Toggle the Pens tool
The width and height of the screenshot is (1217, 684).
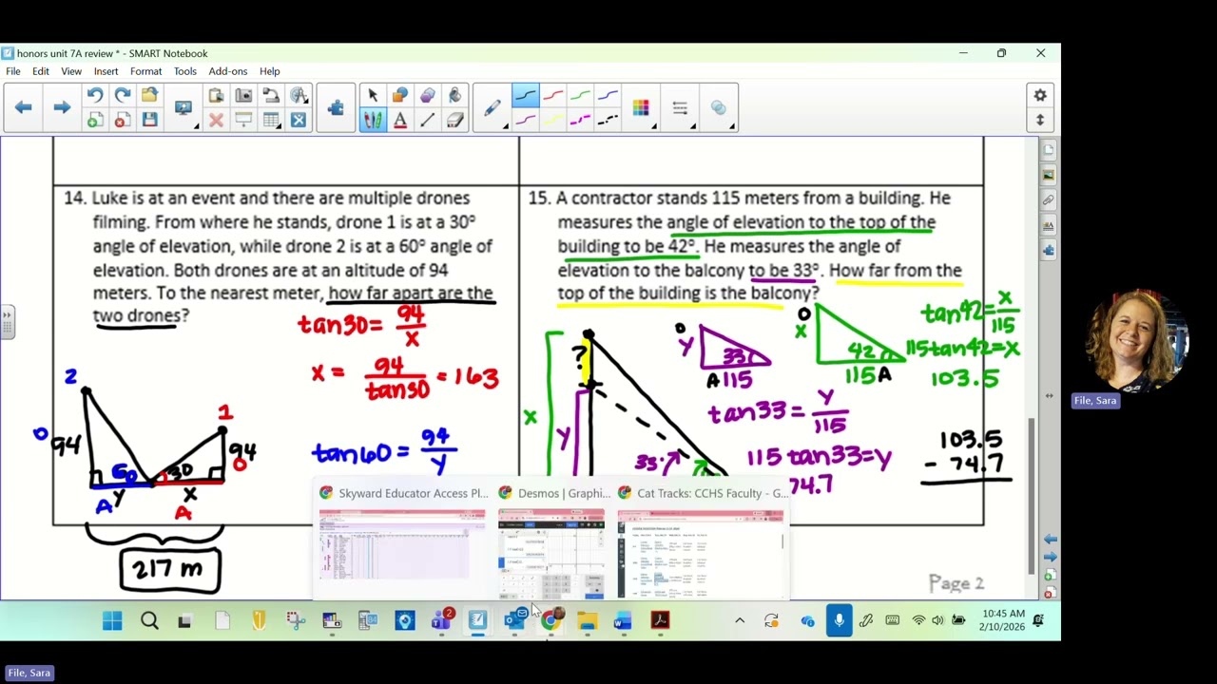[x=373, y=121]
